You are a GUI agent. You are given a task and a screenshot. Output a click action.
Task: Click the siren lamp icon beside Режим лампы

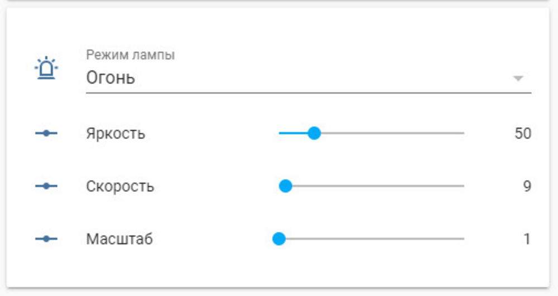46,68
